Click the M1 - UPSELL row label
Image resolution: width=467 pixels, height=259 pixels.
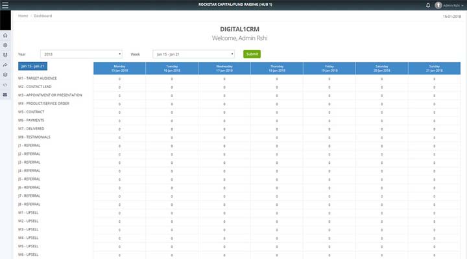29,212
